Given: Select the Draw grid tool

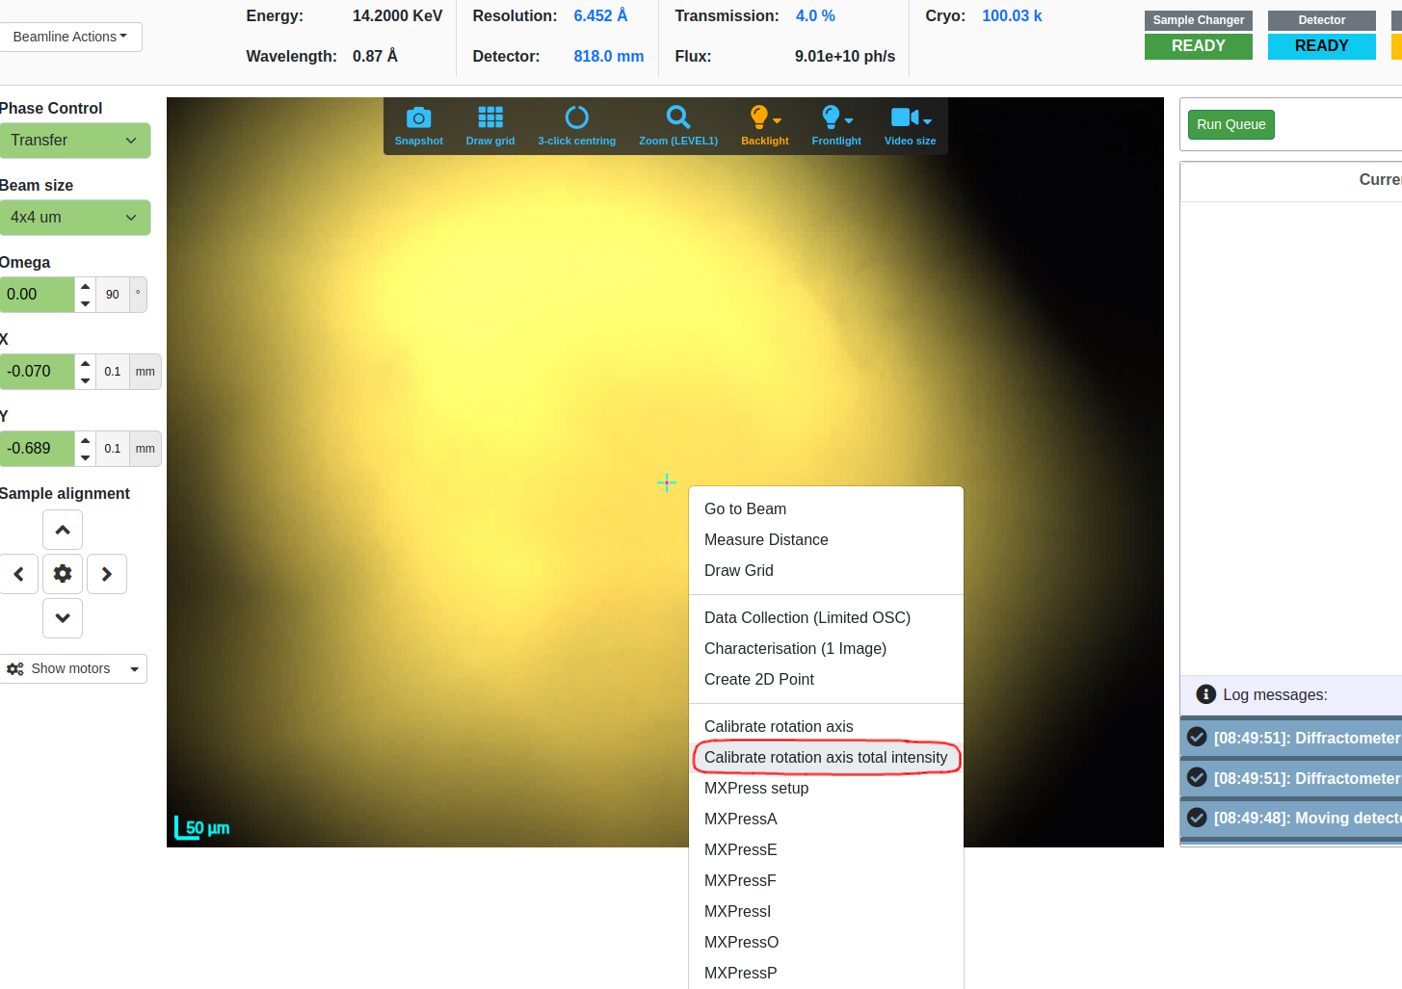Looking at the screenshot, I should click(489, 118).
